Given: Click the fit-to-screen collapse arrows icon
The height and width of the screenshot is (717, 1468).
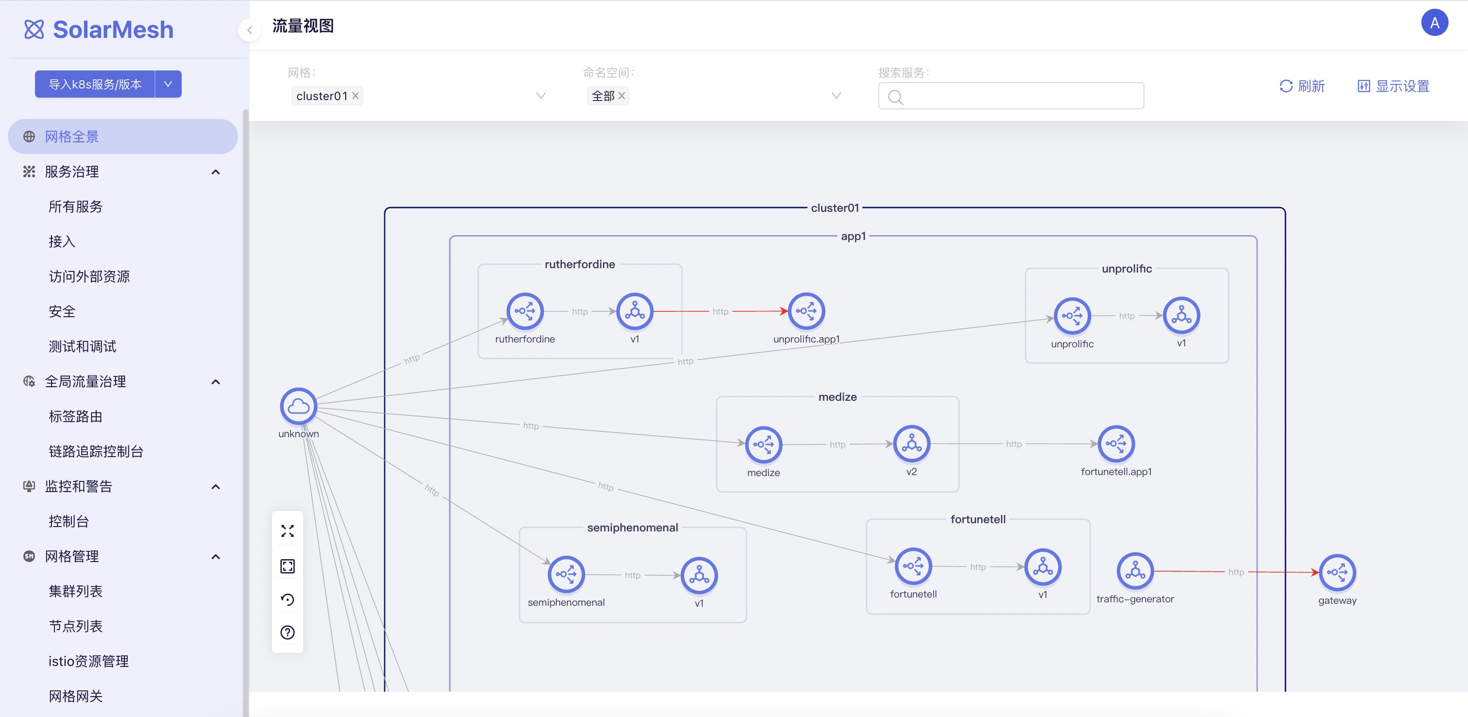Looking at the screenshot, I should click(287, 531).
